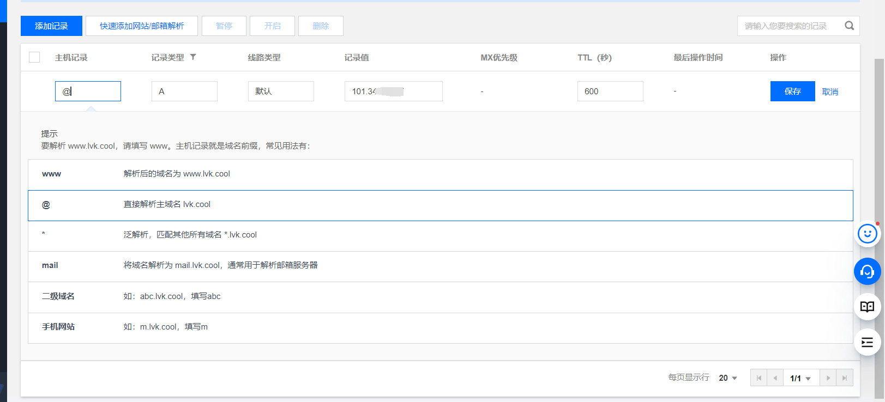Cancel editing with 取消 link
This screenshot has height=402, width=885.
pyautogui.click(x=830, y=92)
